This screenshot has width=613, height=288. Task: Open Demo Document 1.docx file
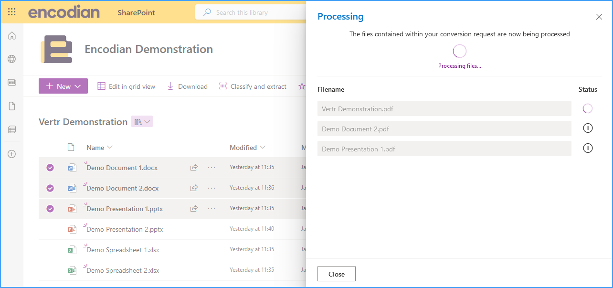point(122,168)
